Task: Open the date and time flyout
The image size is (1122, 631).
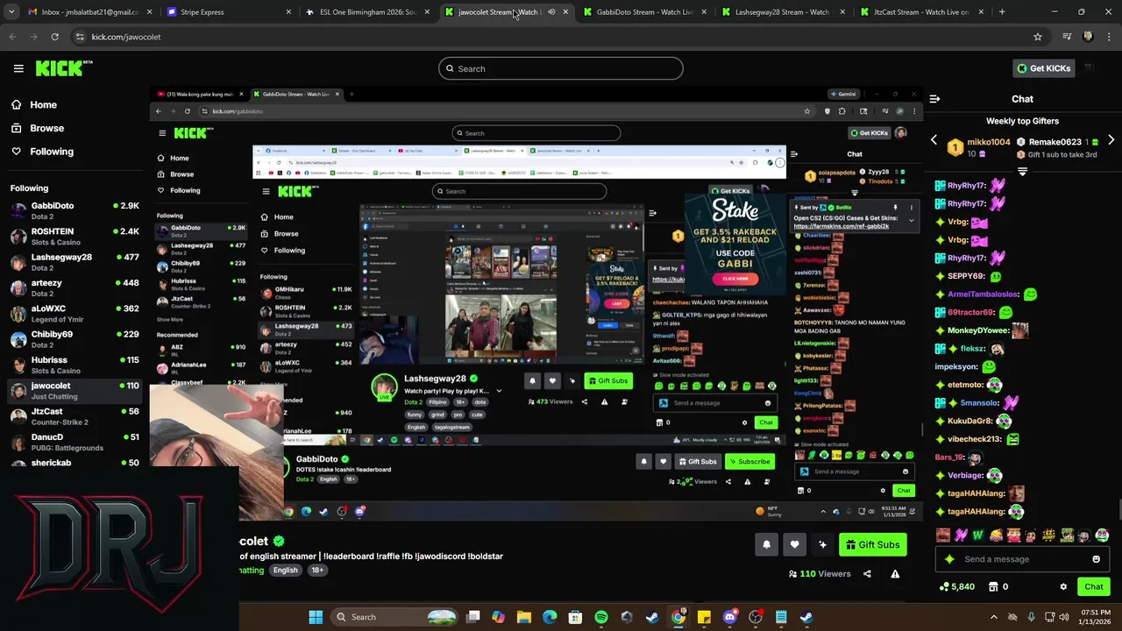Action: tap(1094, 617)
